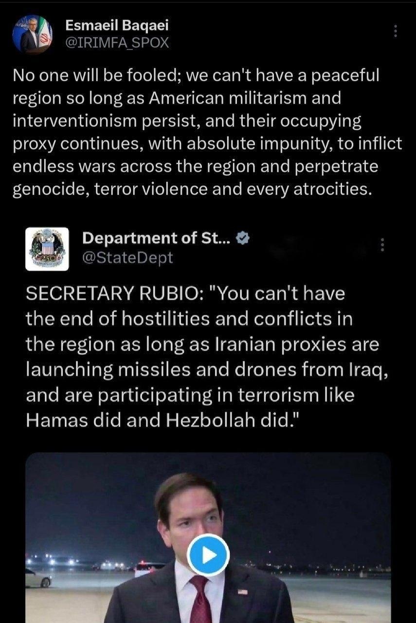Screen dimensions: 416x623
Task: Open the video thumbnail of Rubio
Action: click(x=208, y=538)
